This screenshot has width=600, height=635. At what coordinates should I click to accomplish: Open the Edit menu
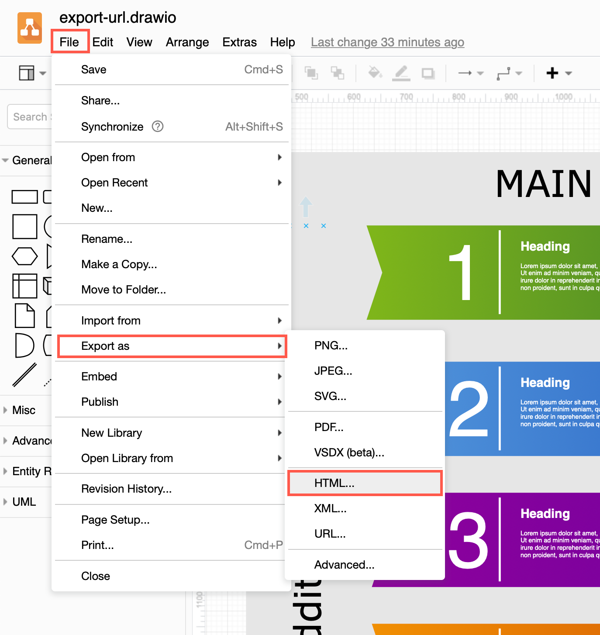(x=103, y=42)
